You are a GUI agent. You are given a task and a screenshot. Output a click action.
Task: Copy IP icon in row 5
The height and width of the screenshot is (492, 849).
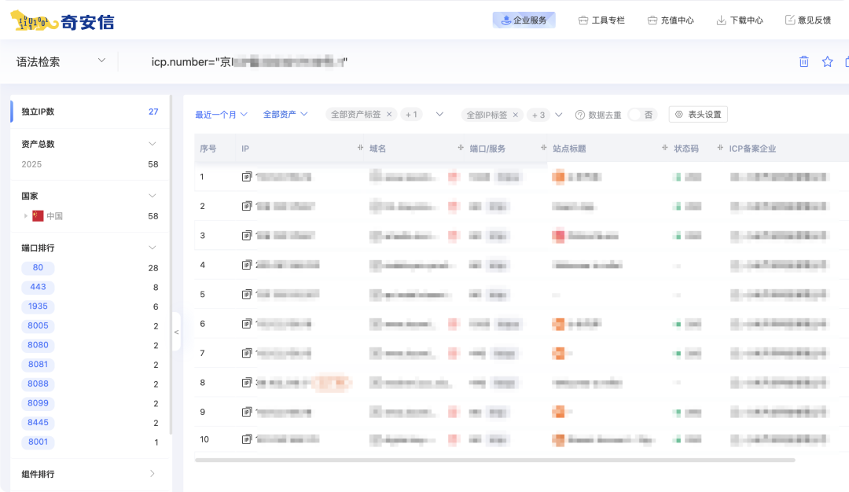pyautogui.click(x=247, y=294)
